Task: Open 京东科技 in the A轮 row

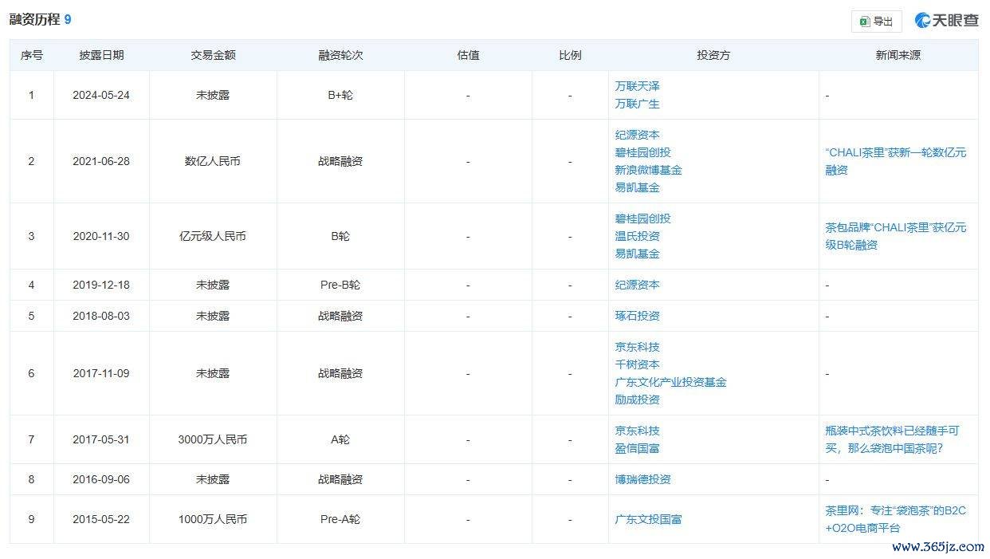Action: [637, 431]
